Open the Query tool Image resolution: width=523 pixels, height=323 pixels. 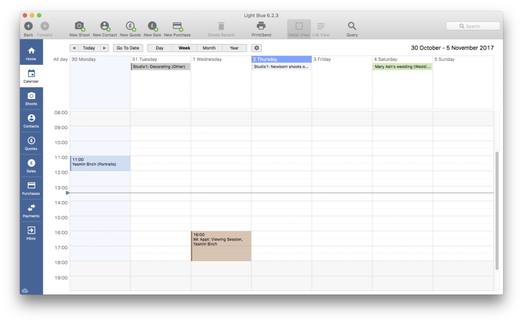coord(351,28)
